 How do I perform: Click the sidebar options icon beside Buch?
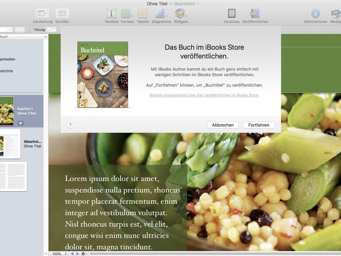click(x=46, y=37)
